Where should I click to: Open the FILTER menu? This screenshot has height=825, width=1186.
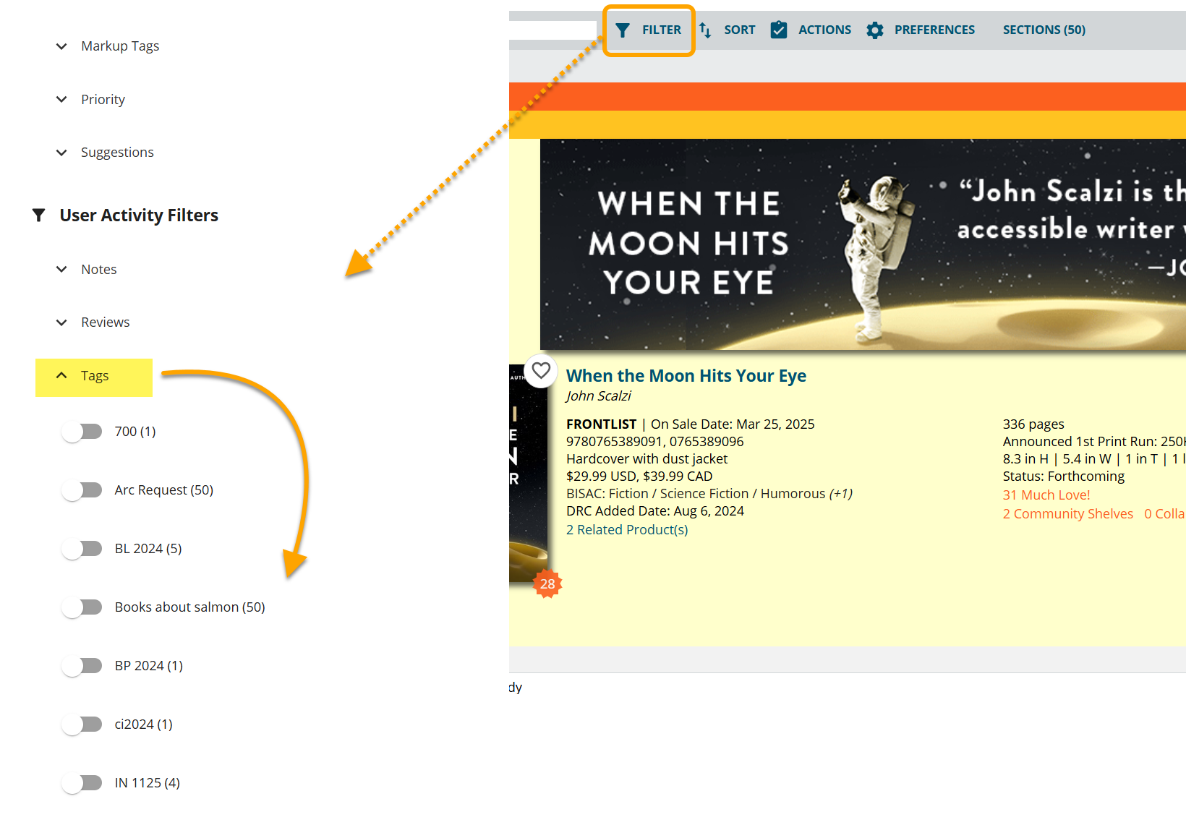point(649,30)
